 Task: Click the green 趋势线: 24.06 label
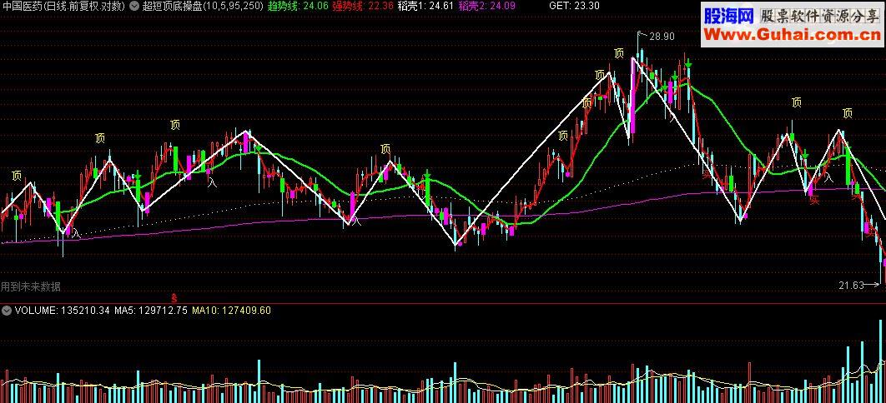(298, 7)
